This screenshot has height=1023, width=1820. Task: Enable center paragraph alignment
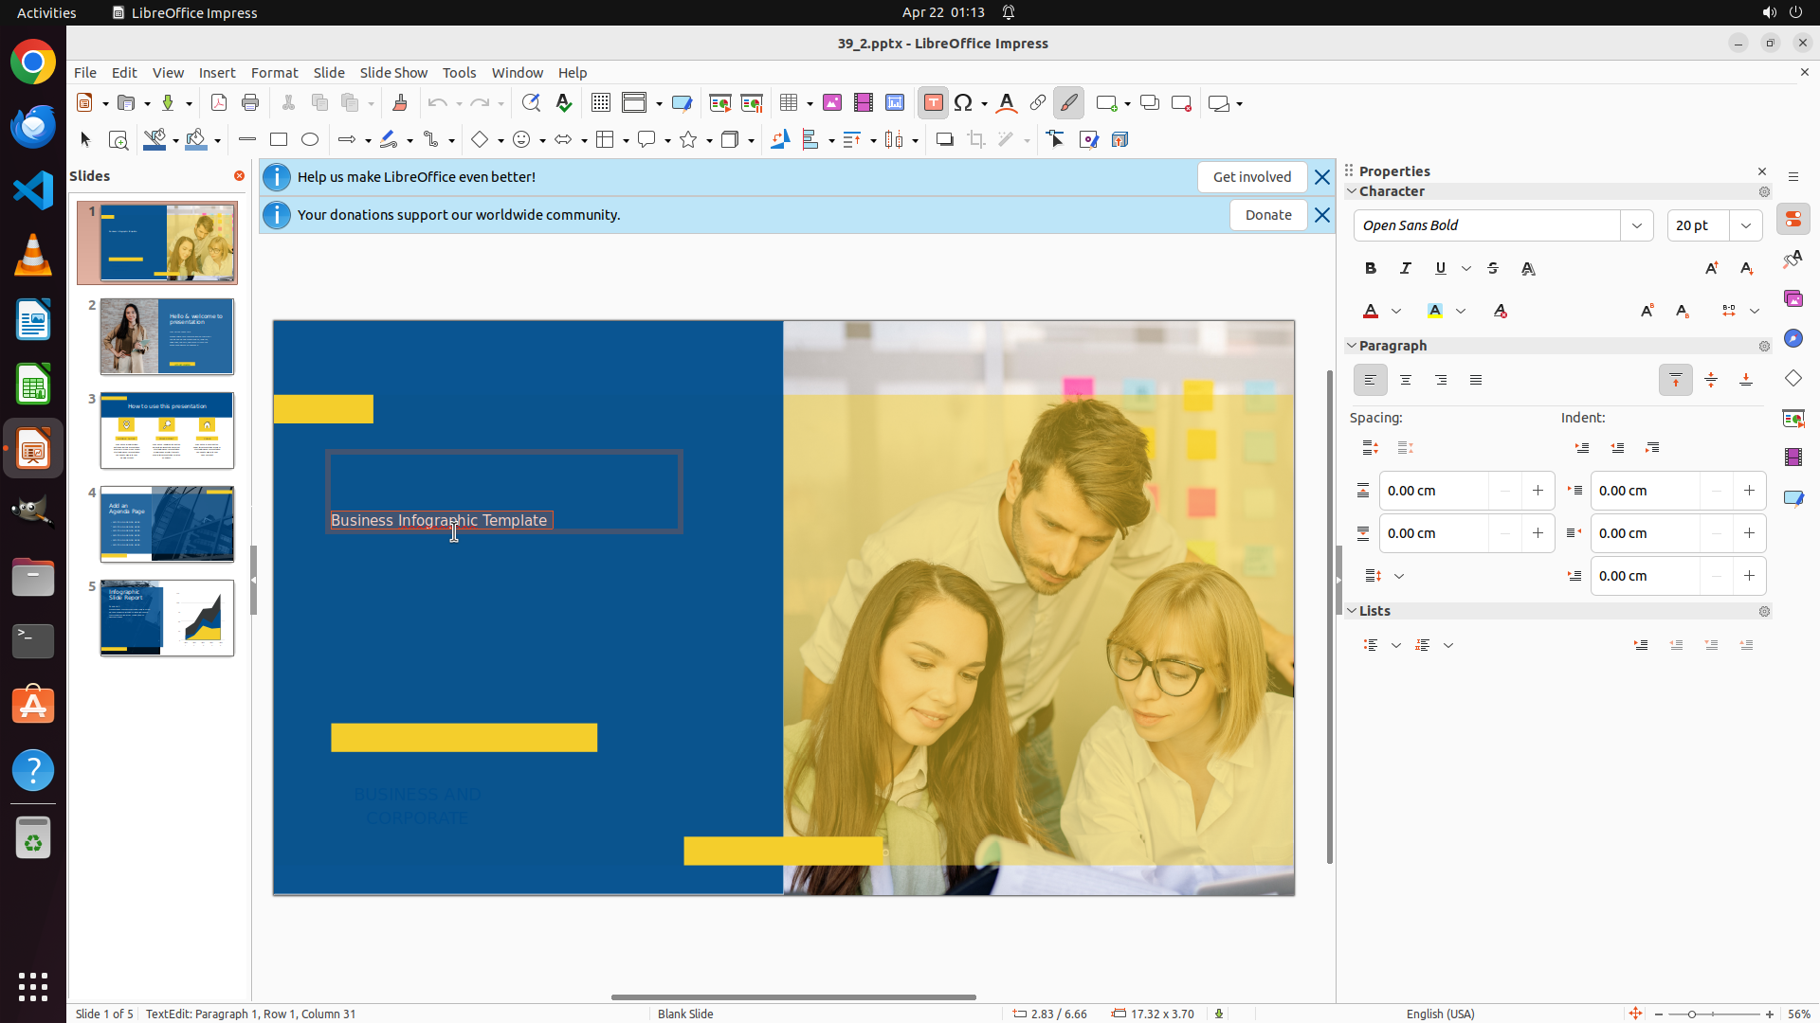coord(1406,380)
